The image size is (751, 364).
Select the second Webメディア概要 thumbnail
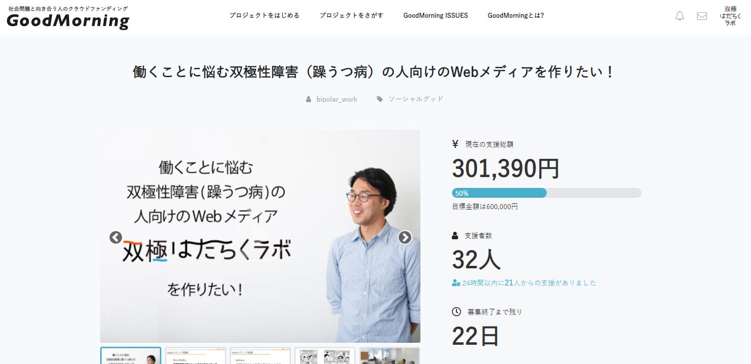(195, 356)
